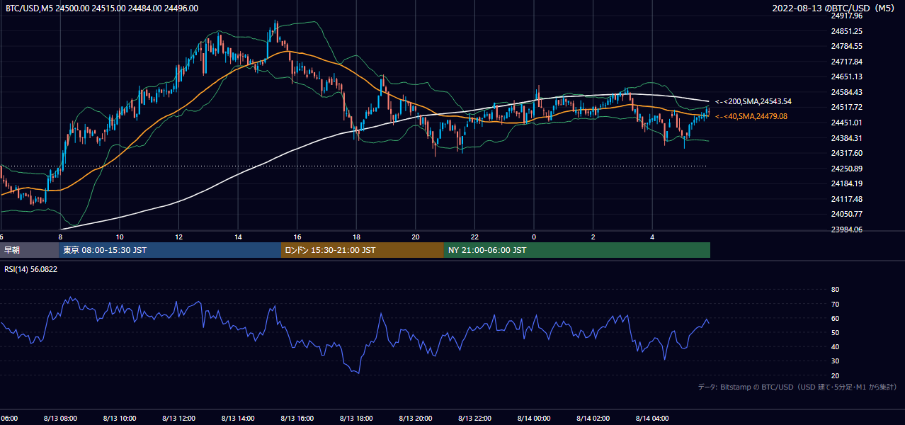
Task: Click bottom time label 8/14 04:00
Action: [653, 418]
